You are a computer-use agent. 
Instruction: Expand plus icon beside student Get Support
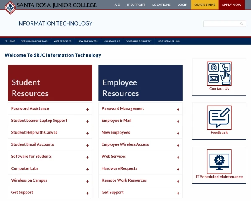[x=87, y=193]
